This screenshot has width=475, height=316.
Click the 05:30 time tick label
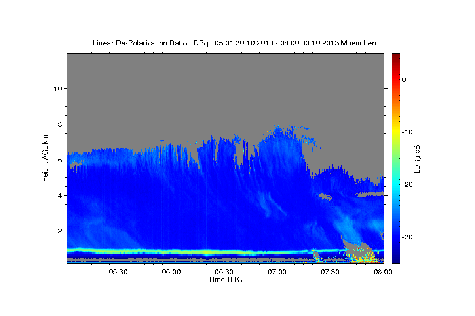[x=118, y=272]
